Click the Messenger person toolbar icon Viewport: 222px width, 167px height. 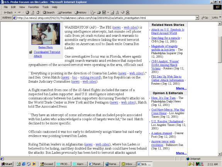(x=127, y=12)
